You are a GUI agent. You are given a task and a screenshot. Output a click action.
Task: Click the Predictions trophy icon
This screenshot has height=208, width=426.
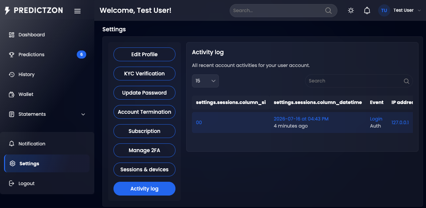click(x=12, y=55)
